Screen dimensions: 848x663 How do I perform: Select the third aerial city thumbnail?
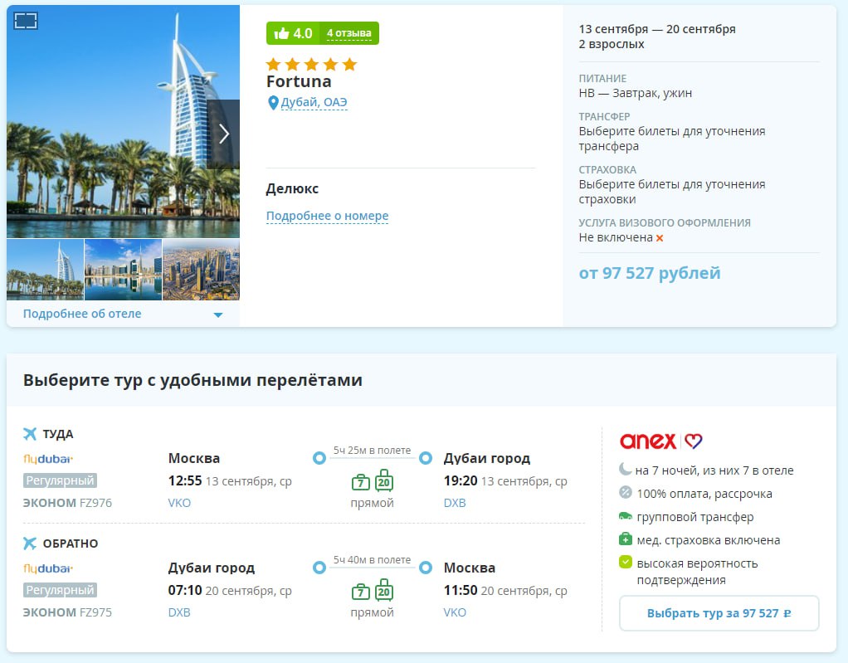[201, 270]
